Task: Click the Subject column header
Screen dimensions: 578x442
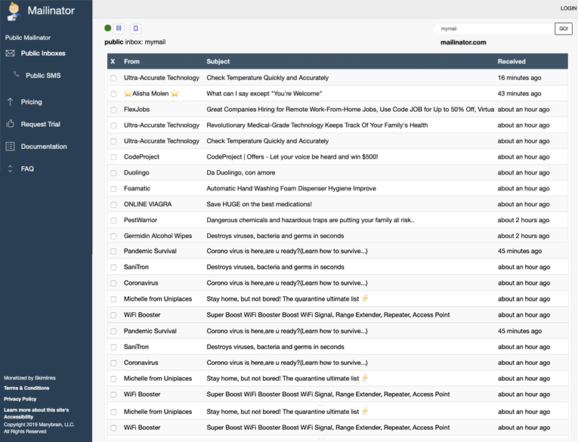Action: [218, 61]
